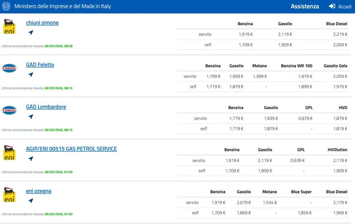Image resolution: width=355 pixels, height=224 pixels.
Task: Open the eni ozegna station link
Action: tap(39, 191)
